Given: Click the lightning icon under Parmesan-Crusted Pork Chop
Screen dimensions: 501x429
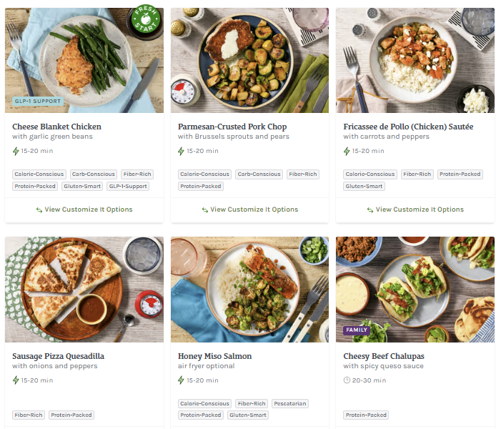Looking at the screenshot, I should tap(182, 151).
